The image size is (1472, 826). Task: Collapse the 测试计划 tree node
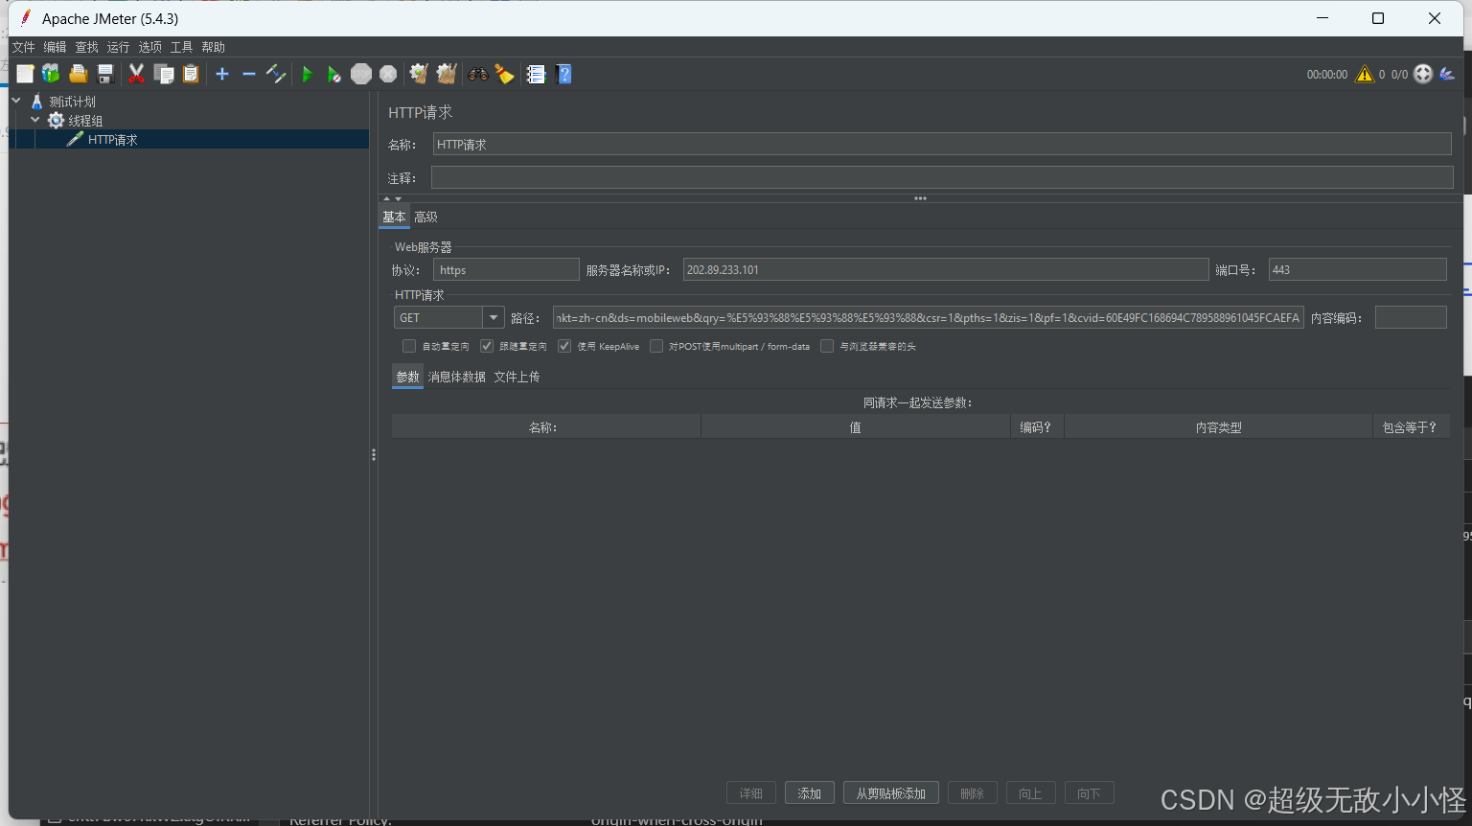(16, 101)
